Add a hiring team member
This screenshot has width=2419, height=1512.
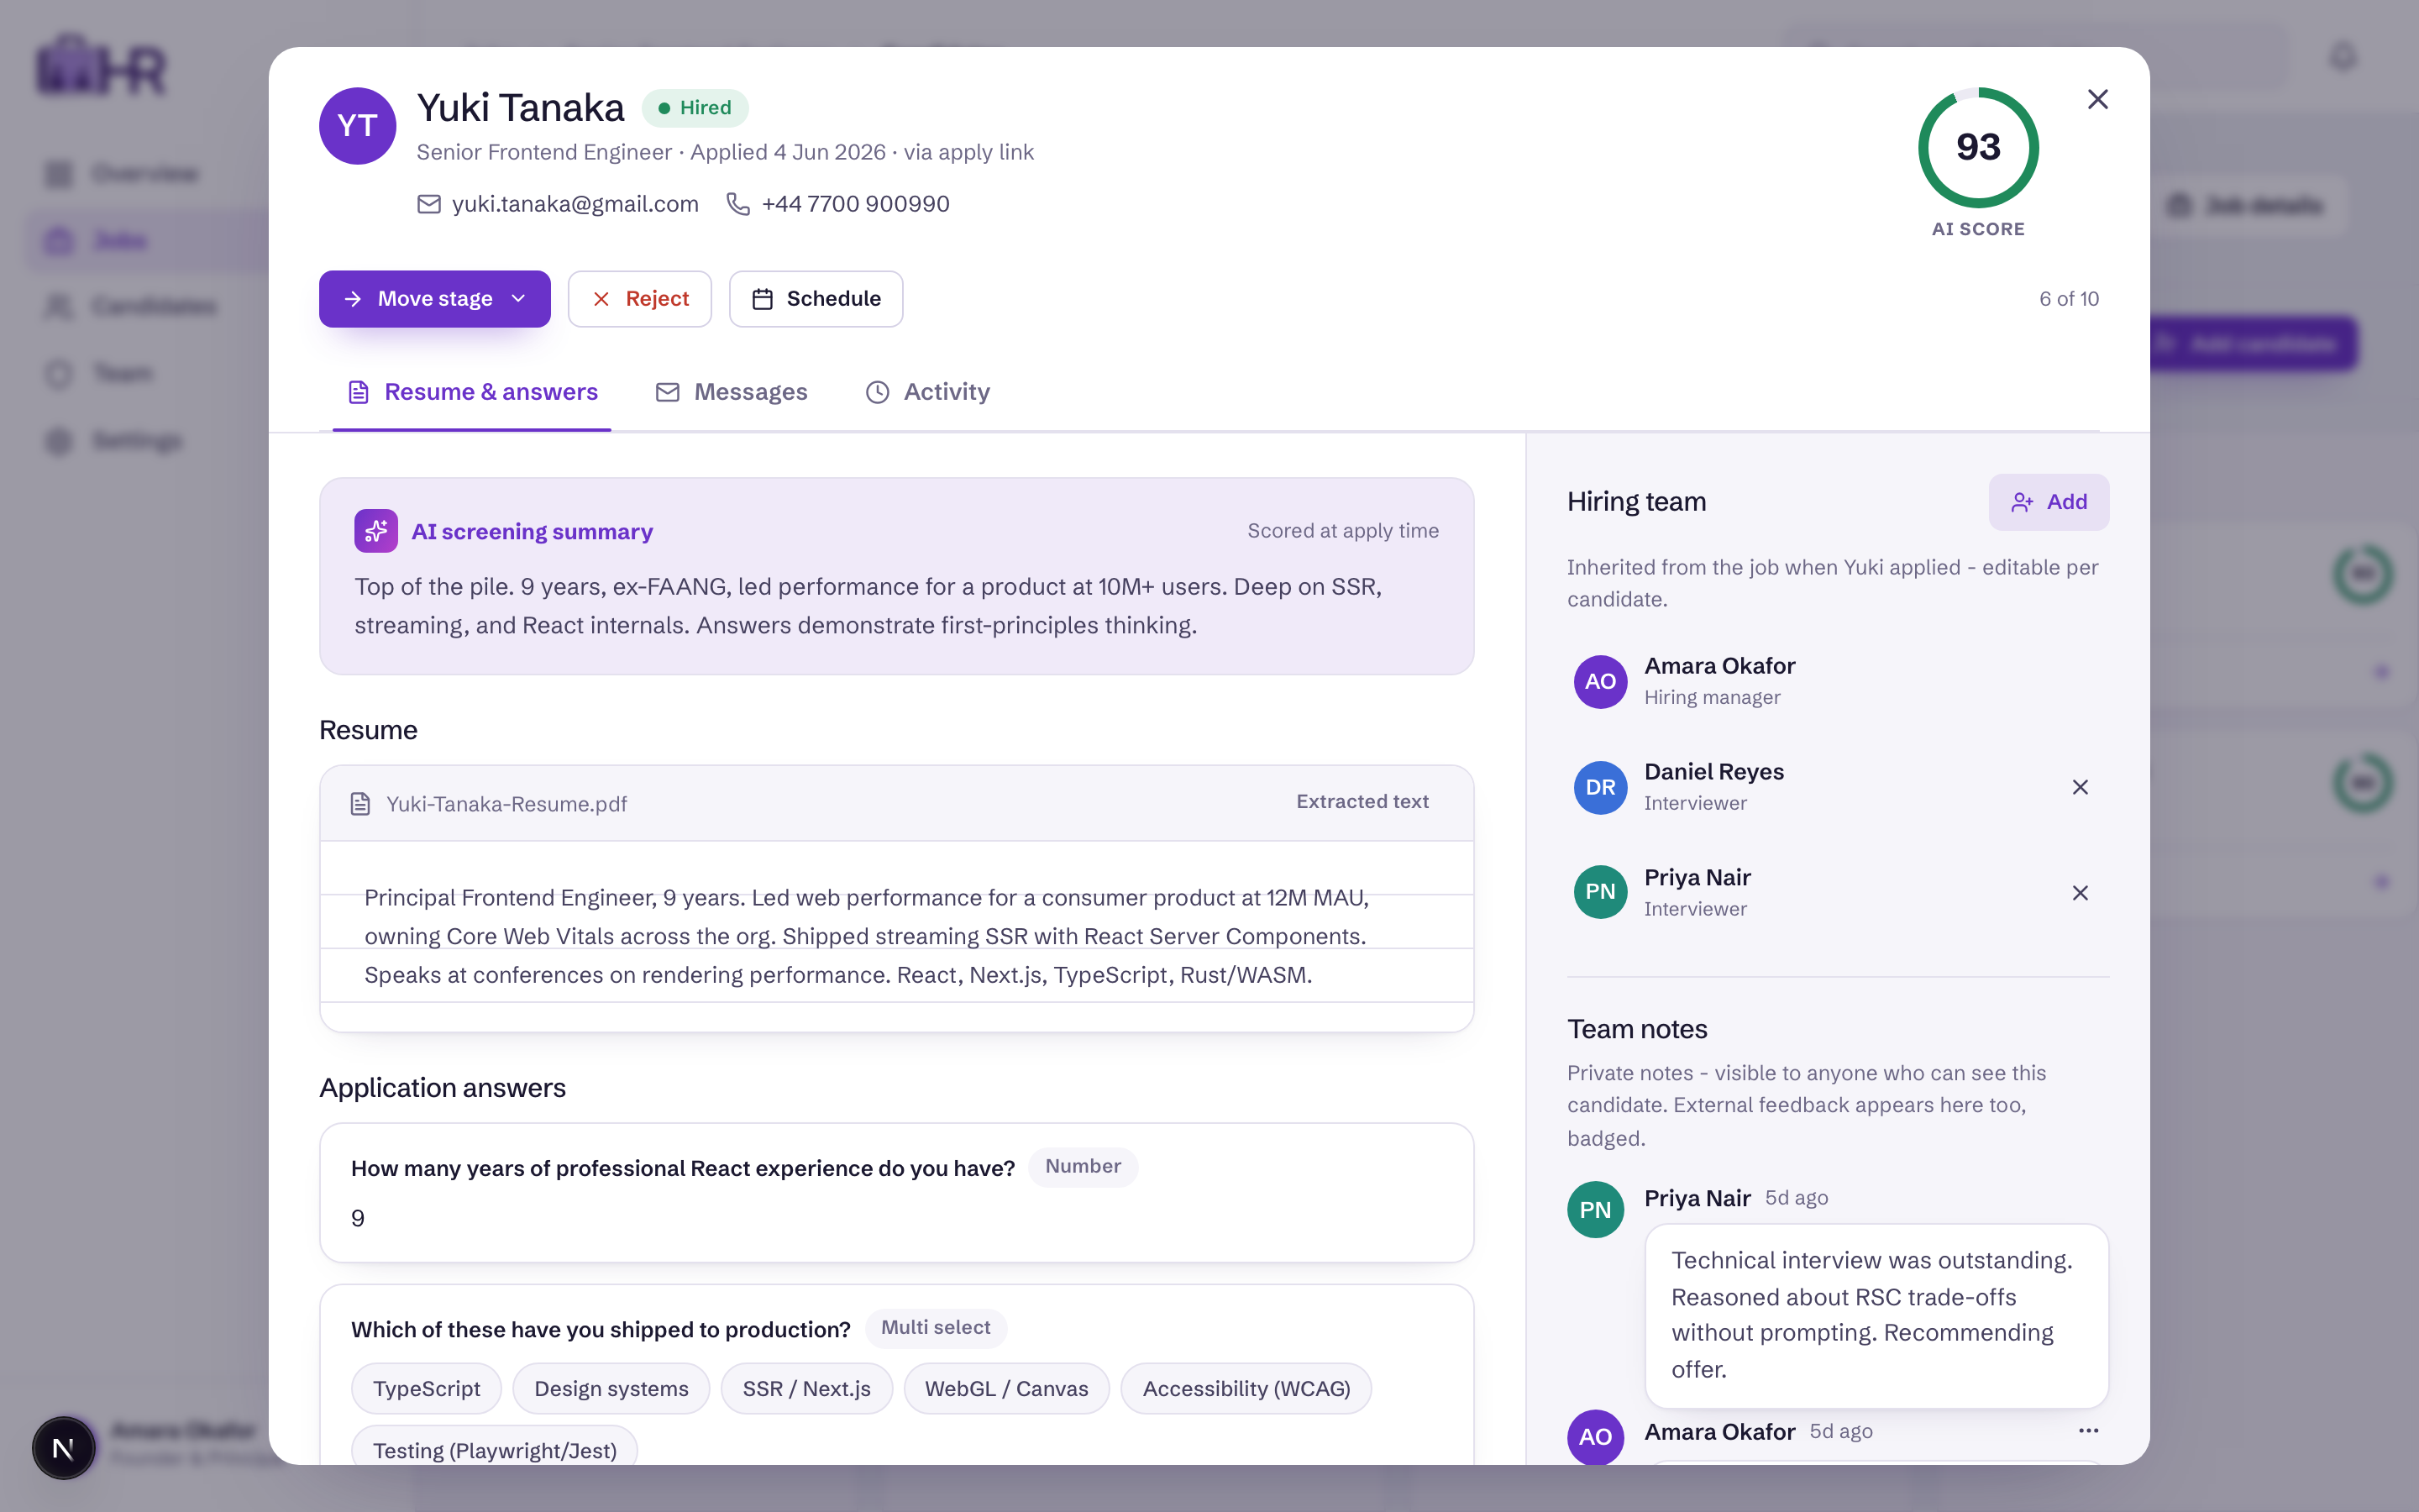coord(2048,501)
